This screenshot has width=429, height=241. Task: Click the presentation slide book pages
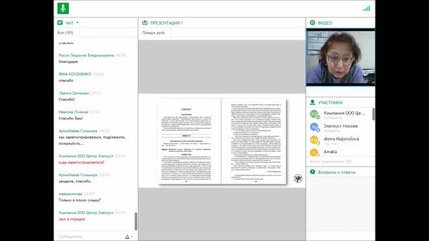coord(222,141)
